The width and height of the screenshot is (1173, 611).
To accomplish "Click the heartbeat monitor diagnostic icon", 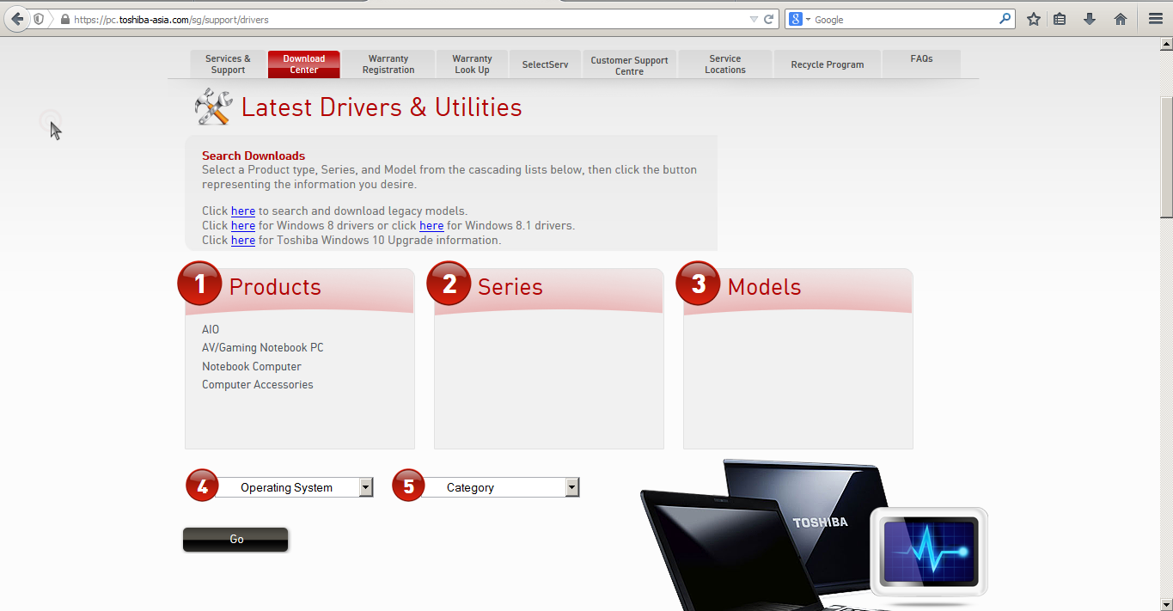I will (929, 553).
